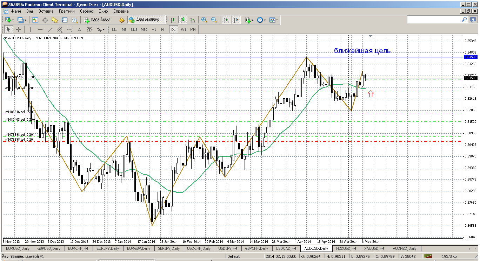
Task: Click the New Order toolbar button
Action: [98, 20]
